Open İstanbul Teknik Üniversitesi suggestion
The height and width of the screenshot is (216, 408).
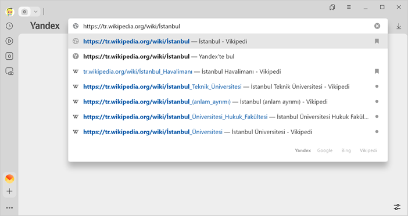tap(228, 87)
